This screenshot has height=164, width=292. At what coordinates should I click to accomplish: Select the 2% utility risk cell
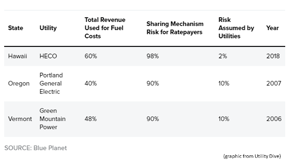(x=223, y=56)
